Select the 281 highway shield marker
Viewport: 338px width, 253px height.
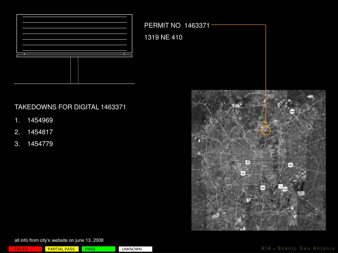(263, 188)
